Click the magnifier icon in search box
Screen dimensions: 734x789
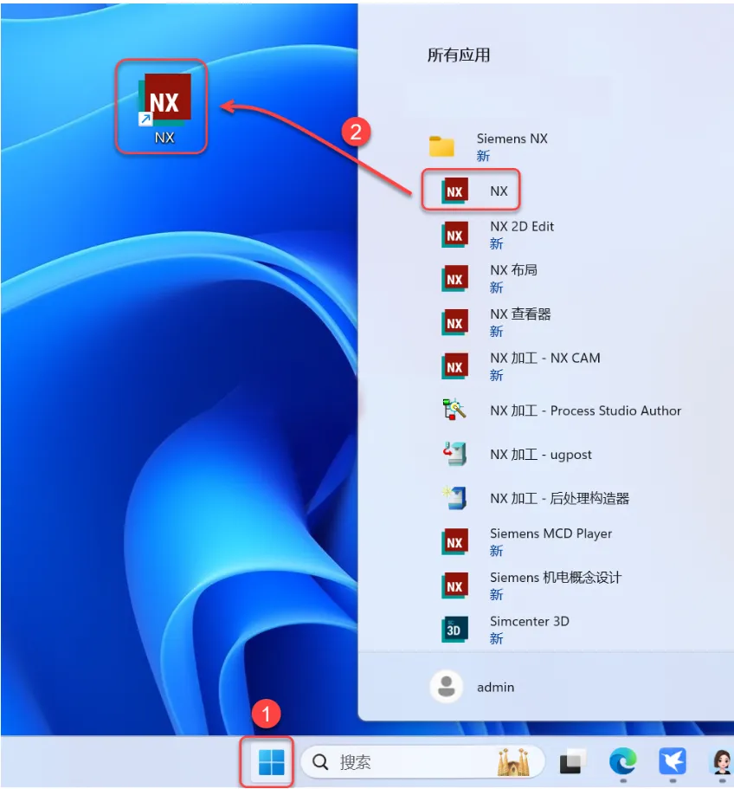[x=320, y=762]
